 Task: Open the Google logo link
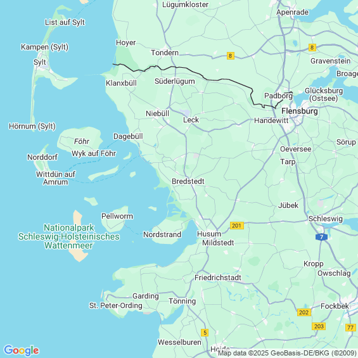[x=22, y=350]
